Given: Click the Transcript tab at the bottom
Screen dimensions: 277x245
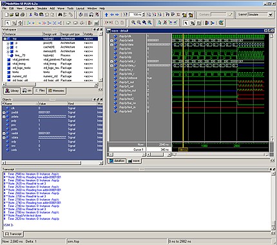Looking at the screenshot, I should pos(14,234).
